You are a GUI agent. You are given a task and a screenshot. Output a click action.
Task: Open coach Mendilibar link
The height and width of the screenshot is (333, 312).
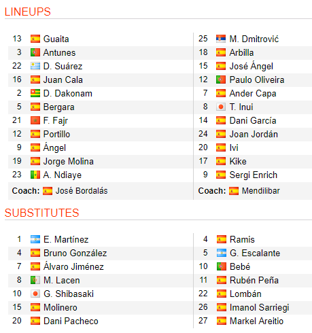[261, 191]
